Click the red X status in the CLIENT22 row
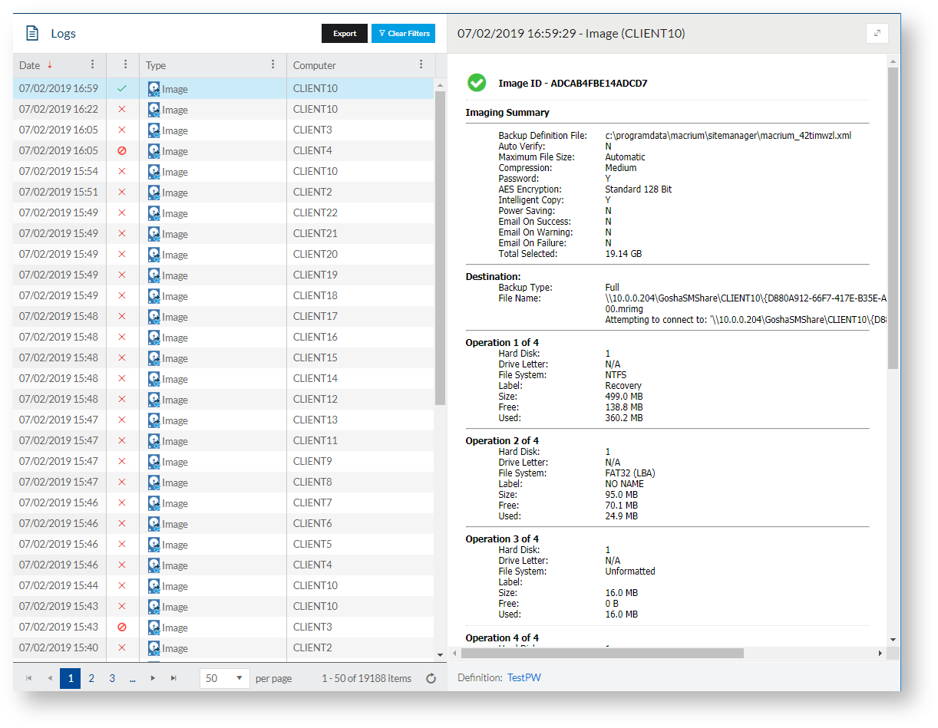 point(121,212)
